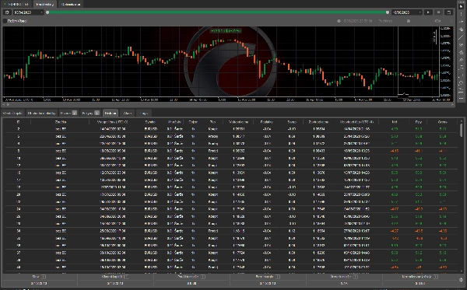Click the history table vertical scrollbar thumb
The image size is (467, 290).
coord(462,131)
